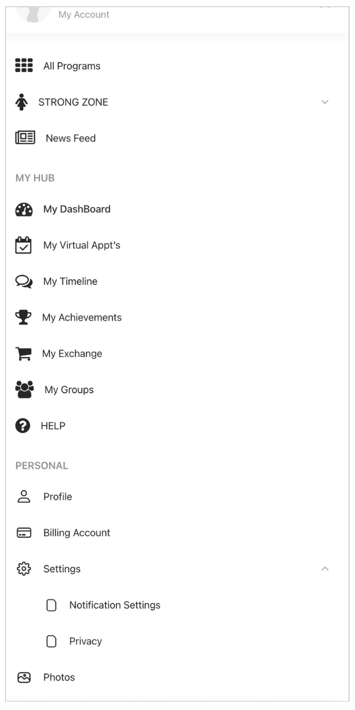355x710 pixels.
Task: Click the All Programs grid icon
Action: point(24,66)
